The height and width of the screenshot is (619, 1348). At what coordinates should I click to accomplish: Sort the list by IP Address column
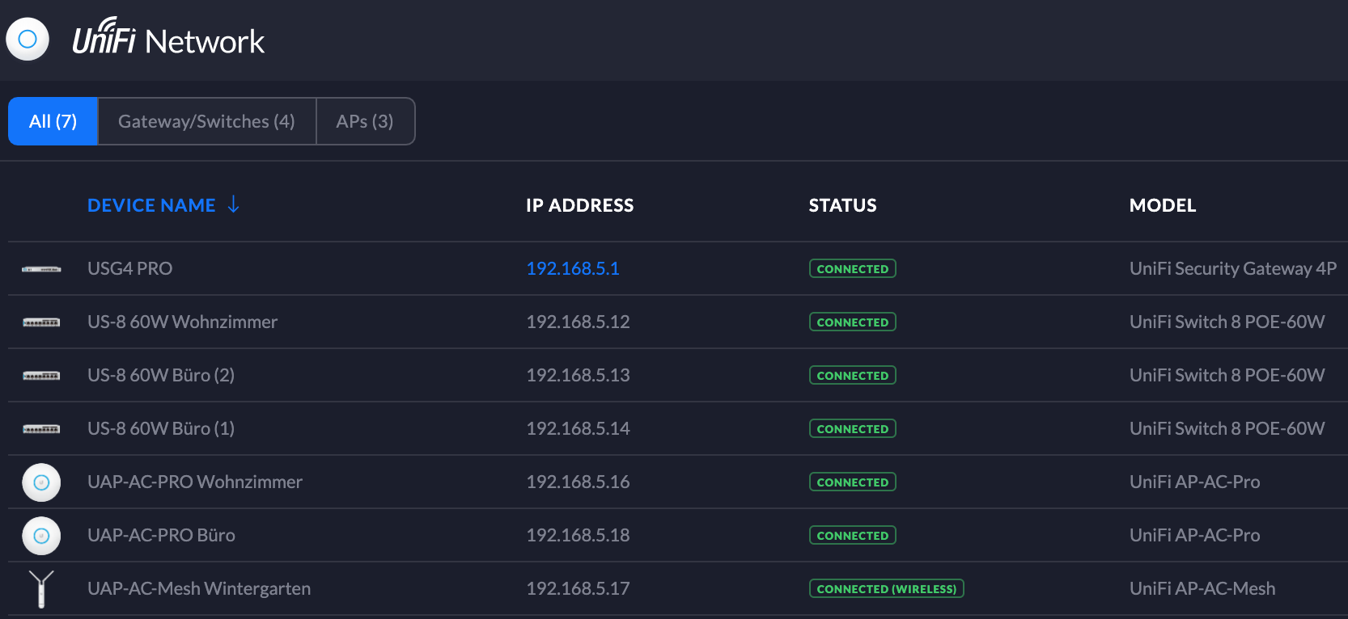[579, 205]
